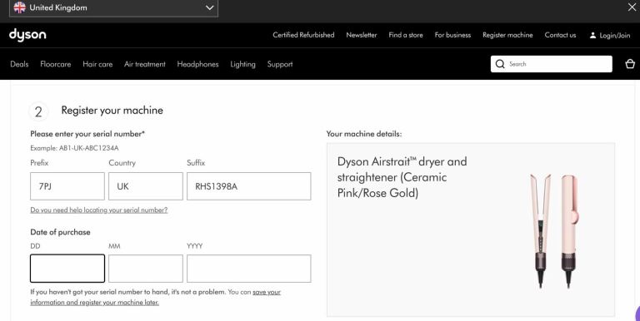The width and height of the screenshot is (640, 321).
Task: Open the shopping basket icon
Action: tap(630, 64)
